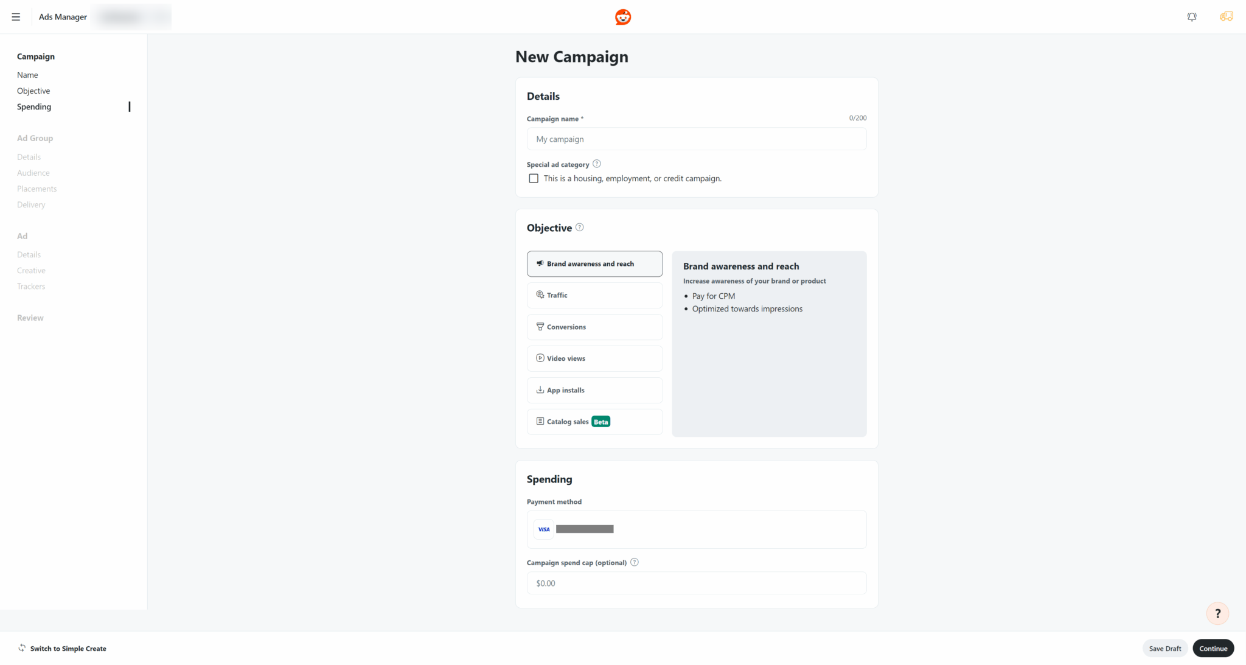This screenshot has height=665, width=1246.
Task: Click the Special ad category help icon
Action: [x=597, y=164]
